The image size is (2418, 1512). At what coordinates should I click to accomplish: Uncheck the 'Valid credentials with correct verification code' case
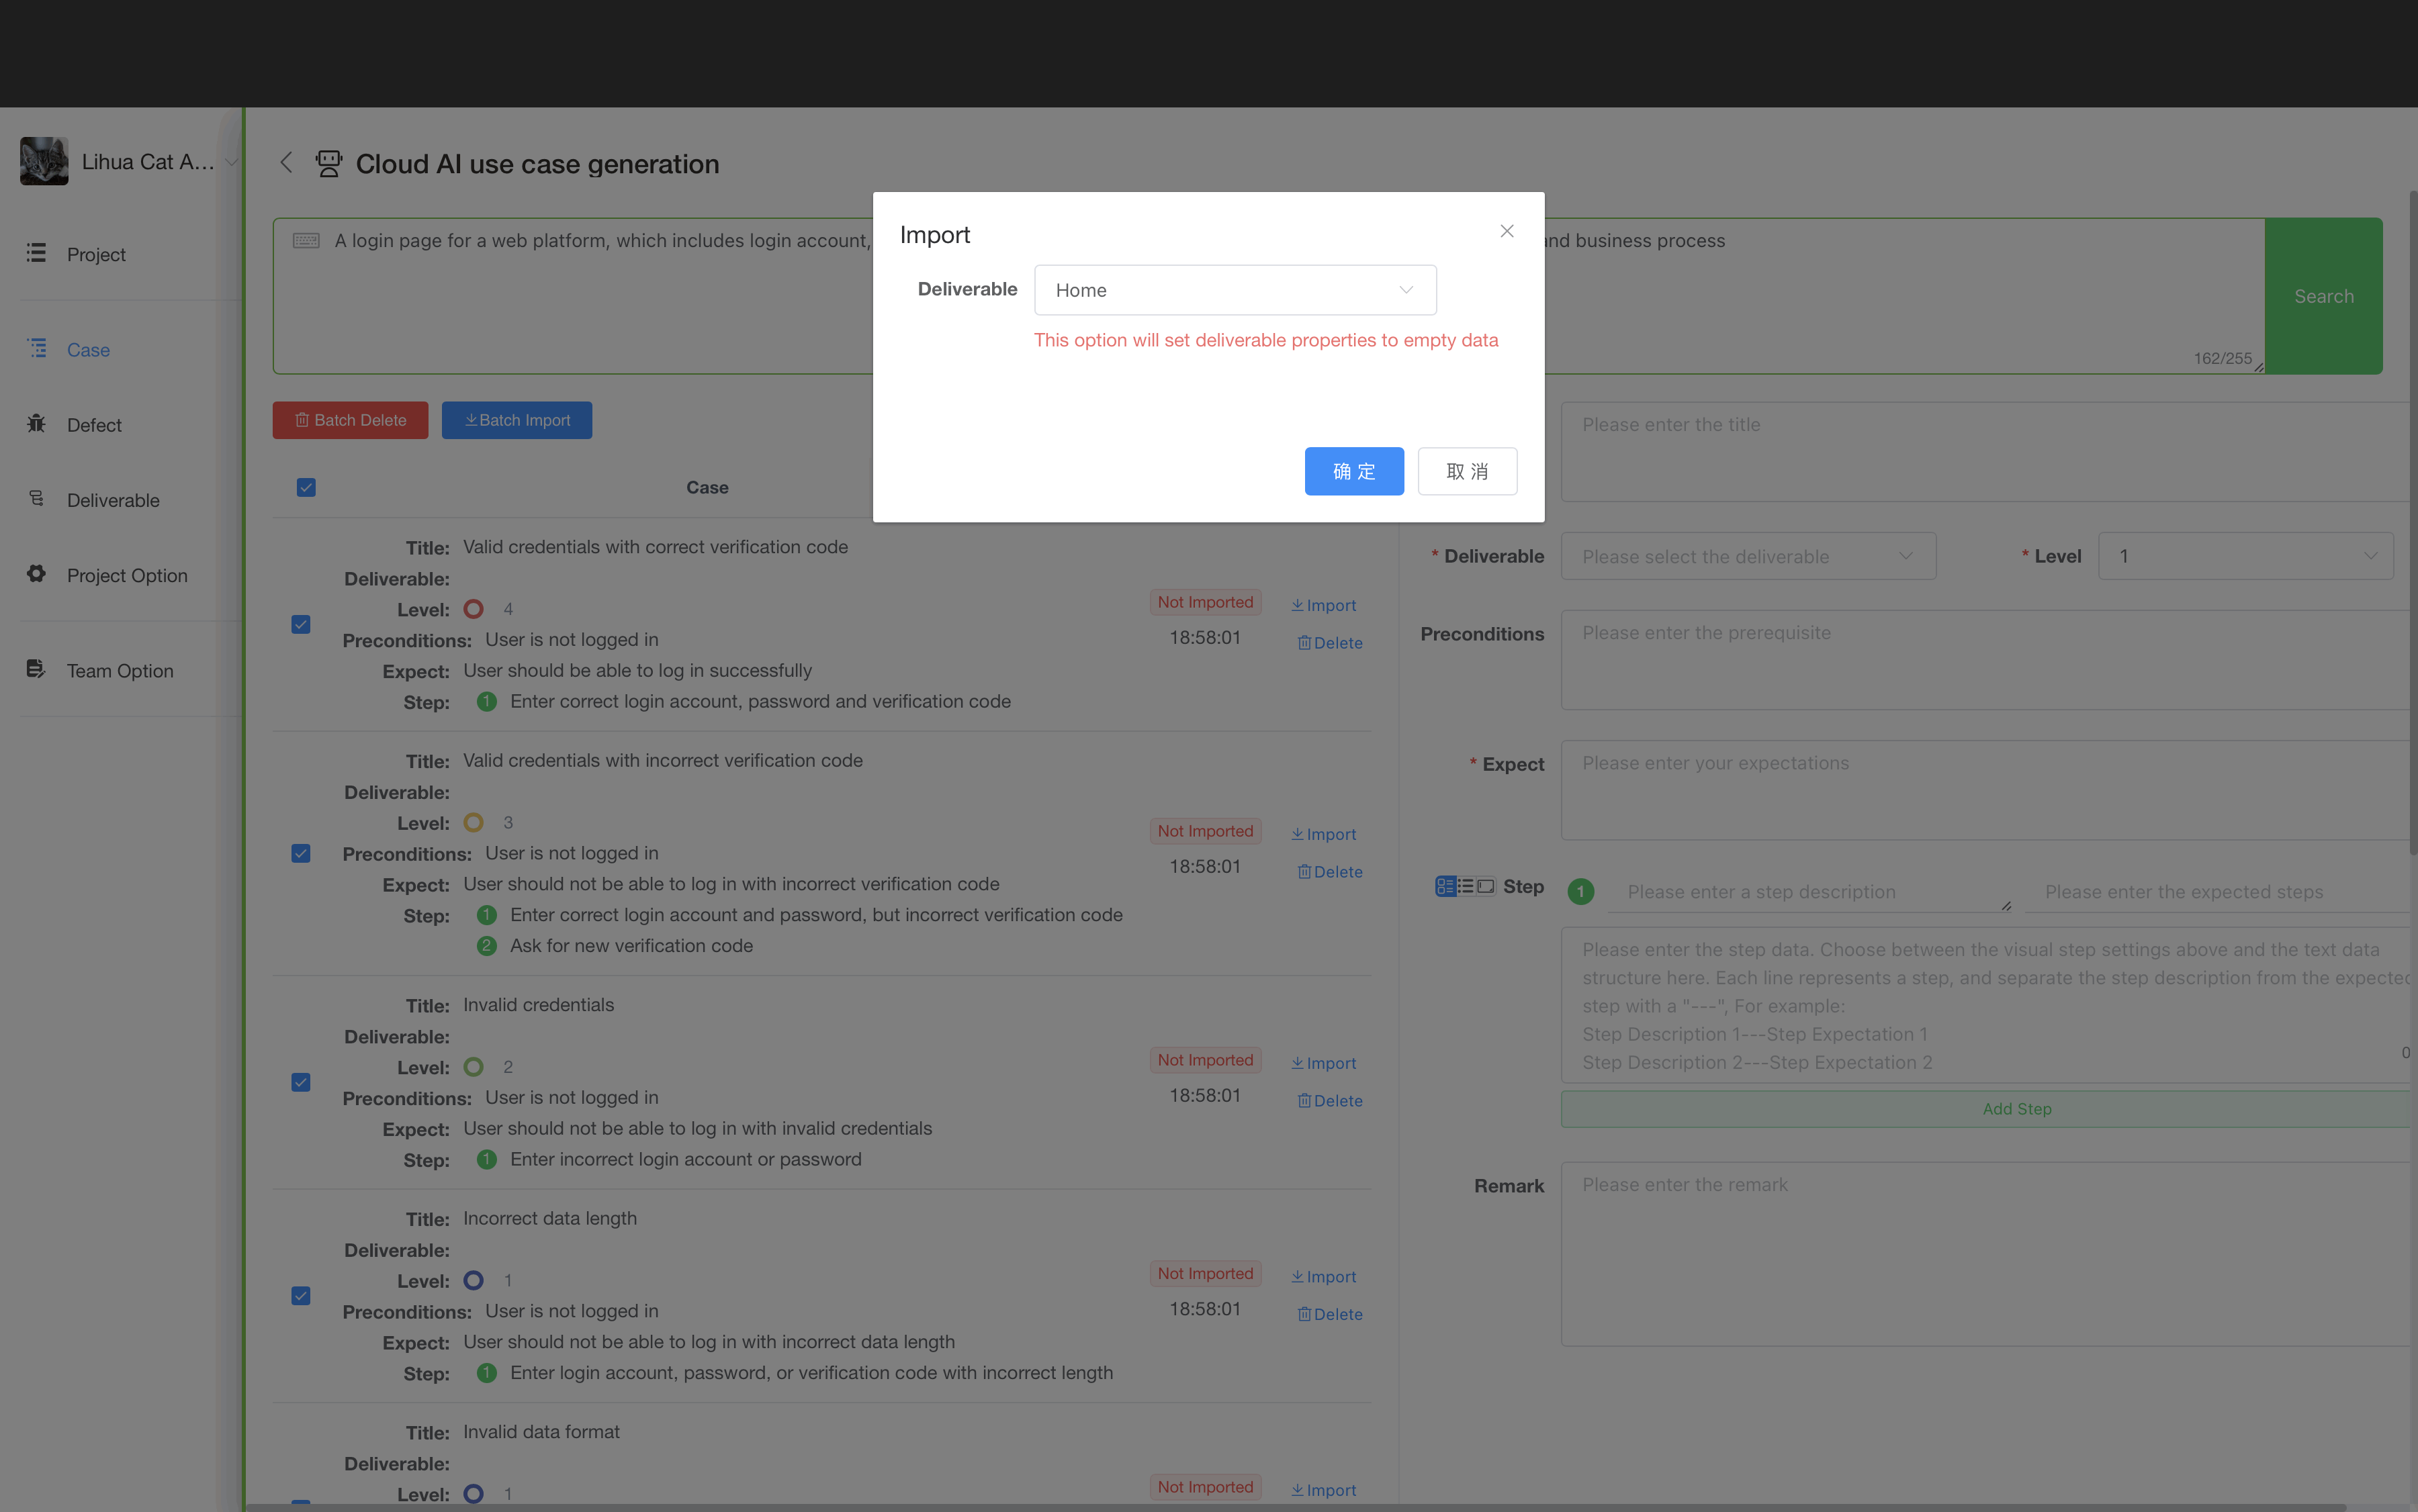tap(300, 625)
